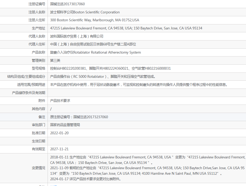Click the 生产地址 row label

[38, 28]
